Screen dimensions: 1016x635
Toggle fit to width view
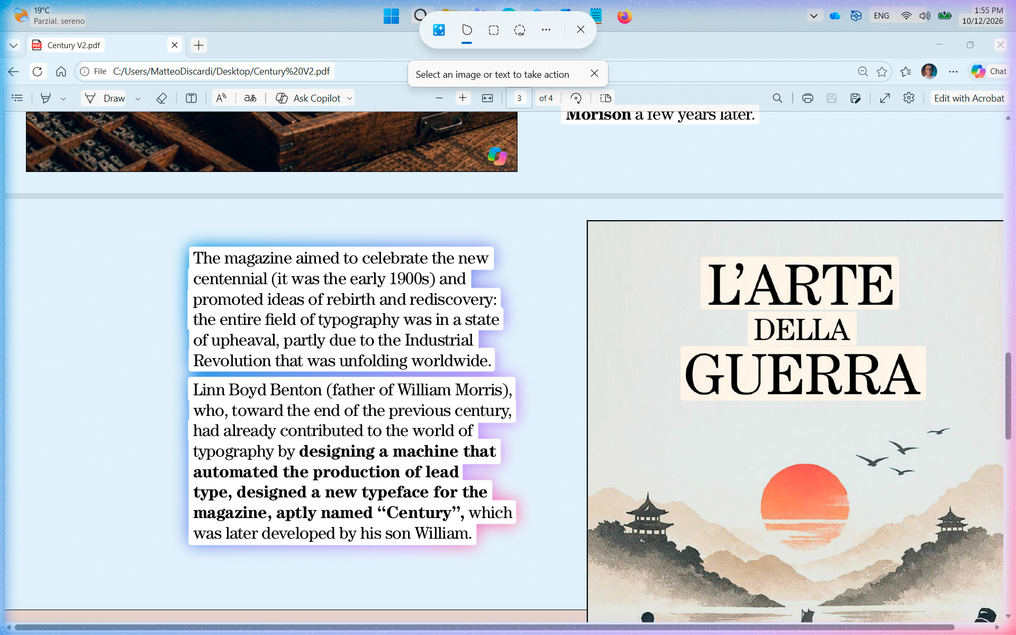tap(487, 98)
